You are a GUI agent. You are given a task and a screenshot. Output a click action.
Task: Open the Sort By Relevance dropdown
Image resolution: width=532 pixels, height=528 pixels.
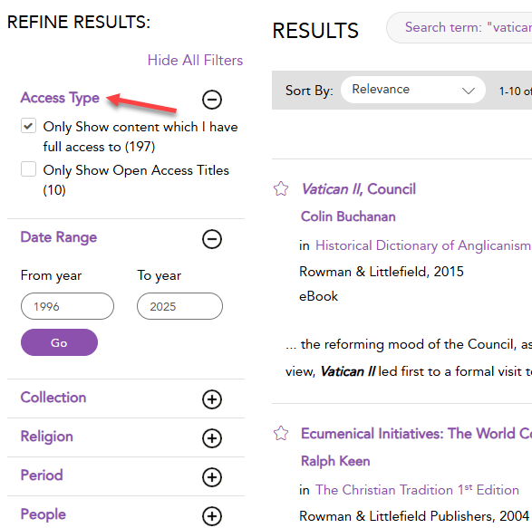(x=413, y=90)
